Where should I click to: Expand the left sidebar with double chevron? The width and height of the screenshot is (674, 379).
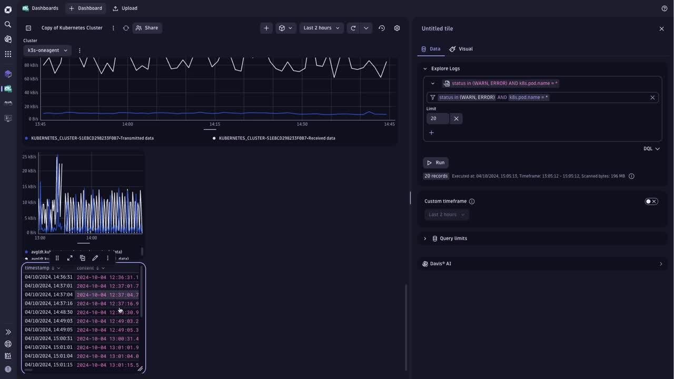(8, 332)
